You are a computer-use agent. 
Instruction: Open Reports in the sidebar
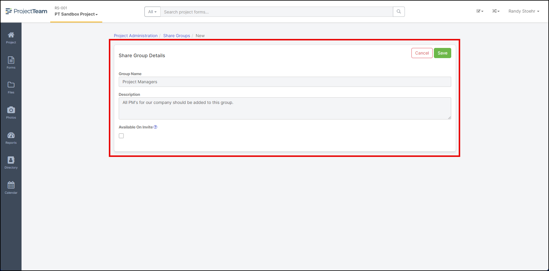point(11,138)
